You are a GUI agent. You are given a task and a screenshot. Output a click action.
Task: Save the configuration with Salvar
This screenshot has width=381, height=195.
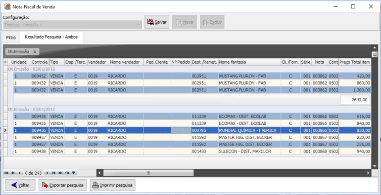[157, 22]
